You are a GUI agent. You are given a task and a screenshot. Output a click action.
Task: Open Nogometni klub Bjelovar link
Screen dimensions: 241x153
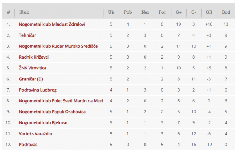click(43, 122)
